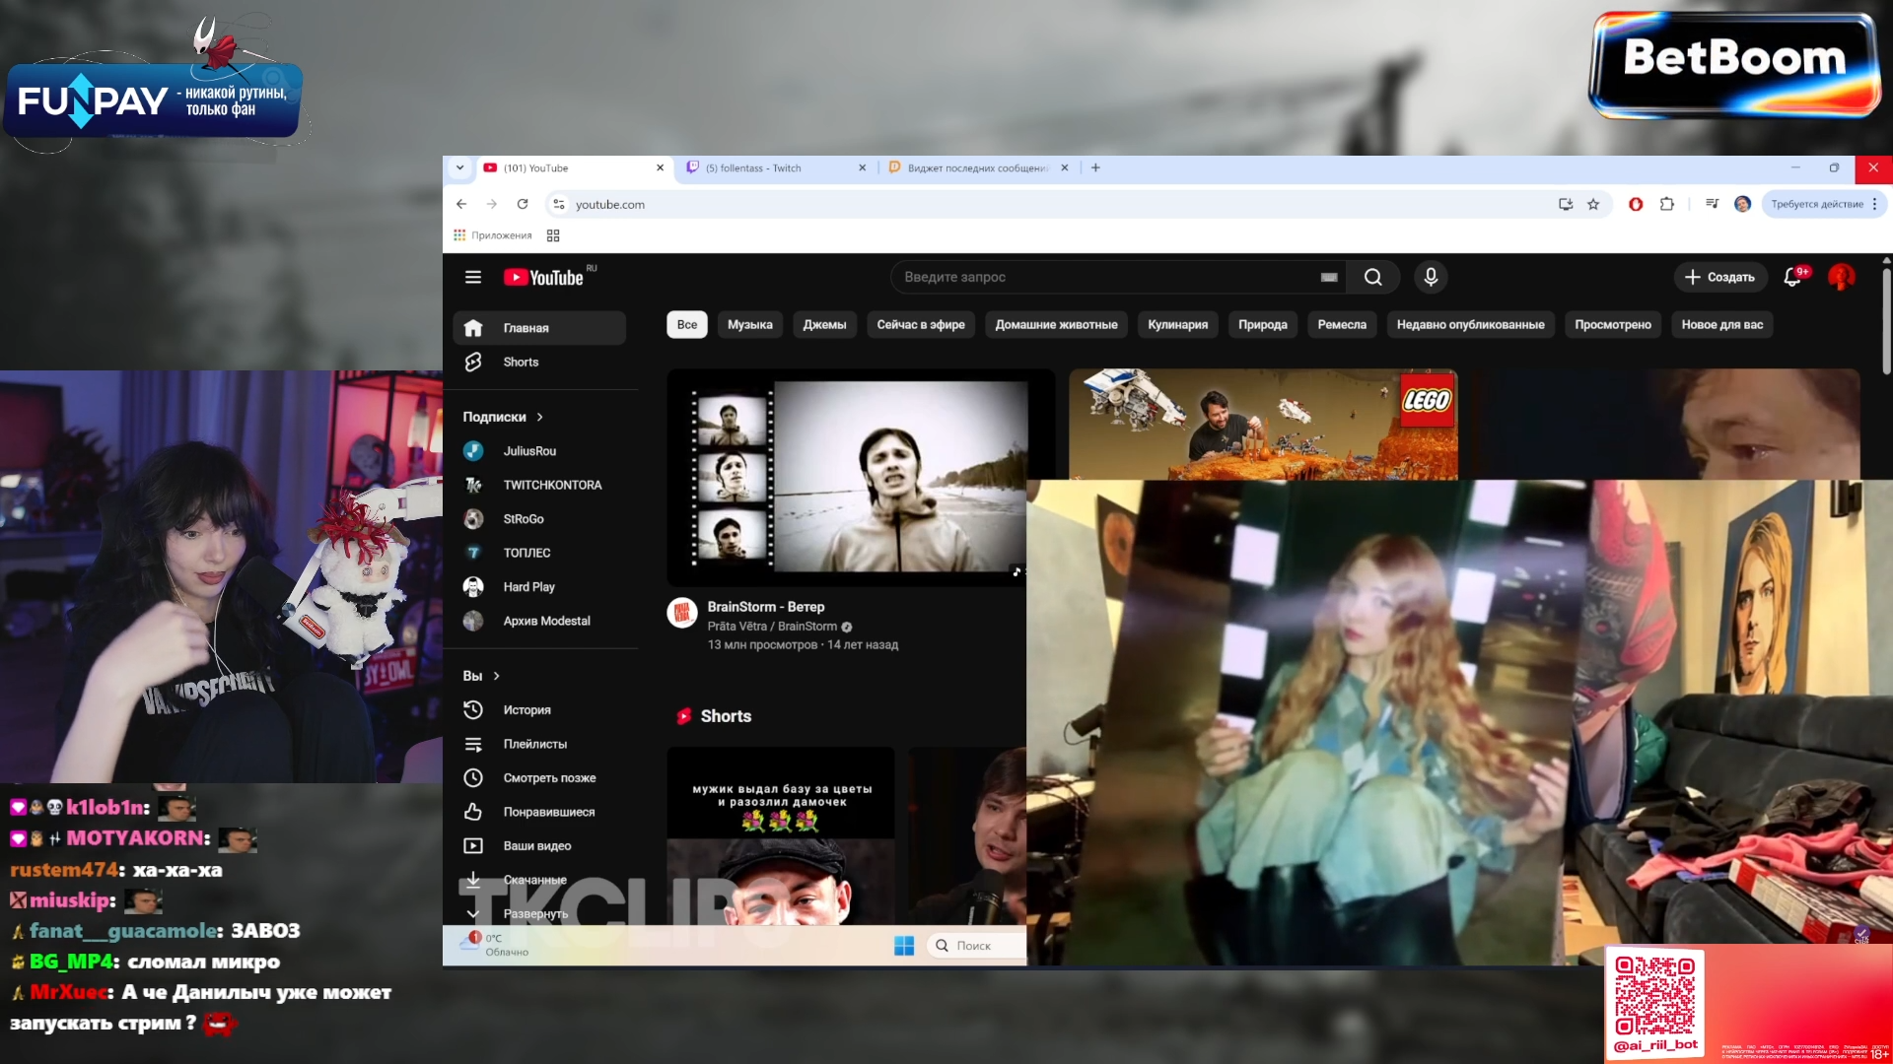Screen dimensions: 1893x1064
Task: Open History in the YouTube sidebar
Action: click(x=526, y=710)
